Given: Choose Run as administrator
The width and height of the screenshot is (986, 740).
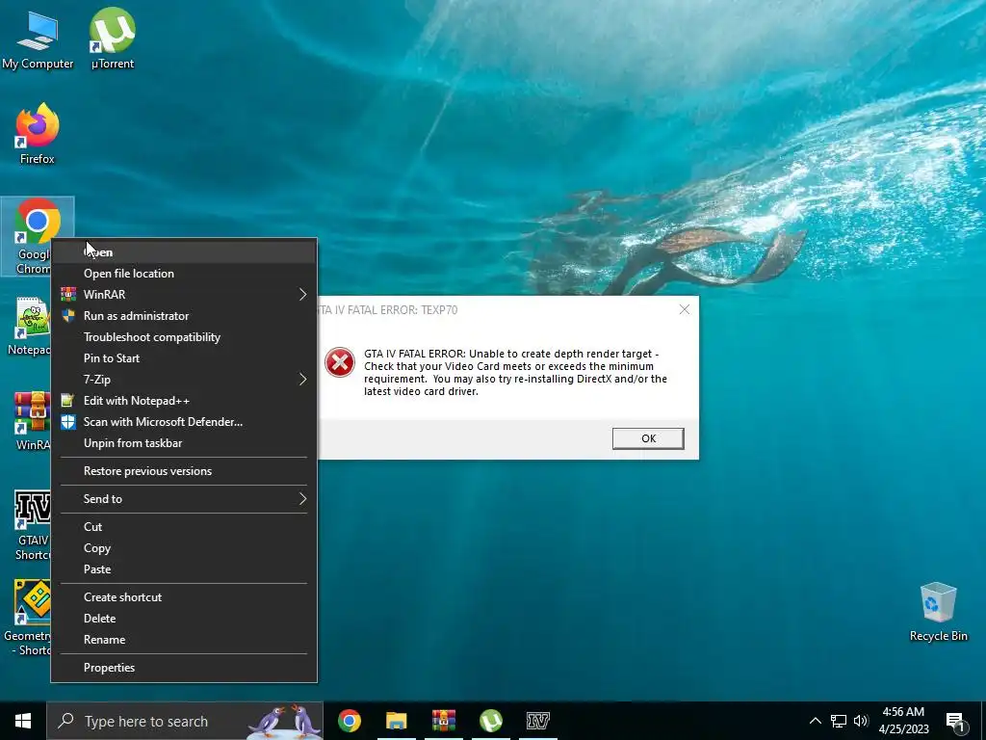Looking at the screenshot, I should click(x=184, y=316).
